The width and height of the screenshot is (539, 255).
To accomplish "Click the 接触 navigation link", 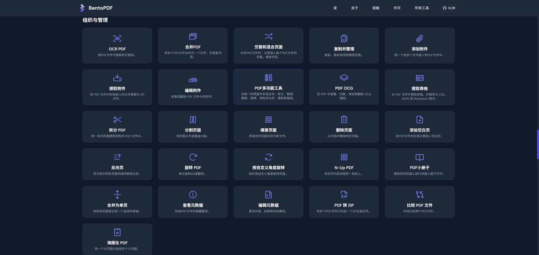I will (x=375, y=7).
